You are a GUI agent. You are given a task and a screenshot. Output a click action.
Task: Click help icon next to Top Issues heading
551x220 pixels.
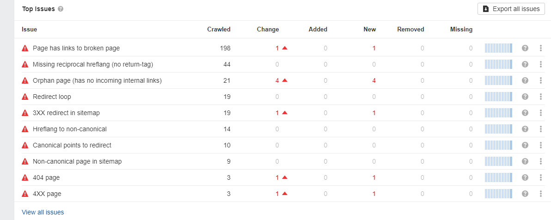coord(61,9)
